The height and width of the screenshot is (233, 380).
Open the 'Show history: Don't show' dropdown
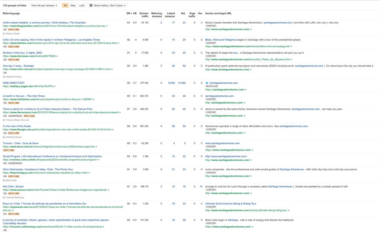coord(108,5)
